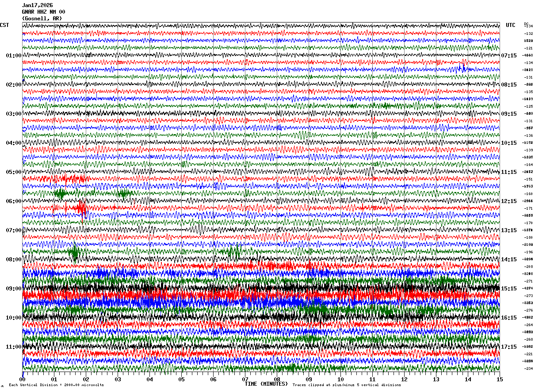This screenshot has width=535, height=391.
Task: Click minute tick 15 on time axis
Action: [500, 379]
